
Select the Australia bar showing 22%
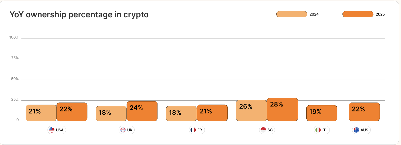pyautogui.click(x=364, y=112)
